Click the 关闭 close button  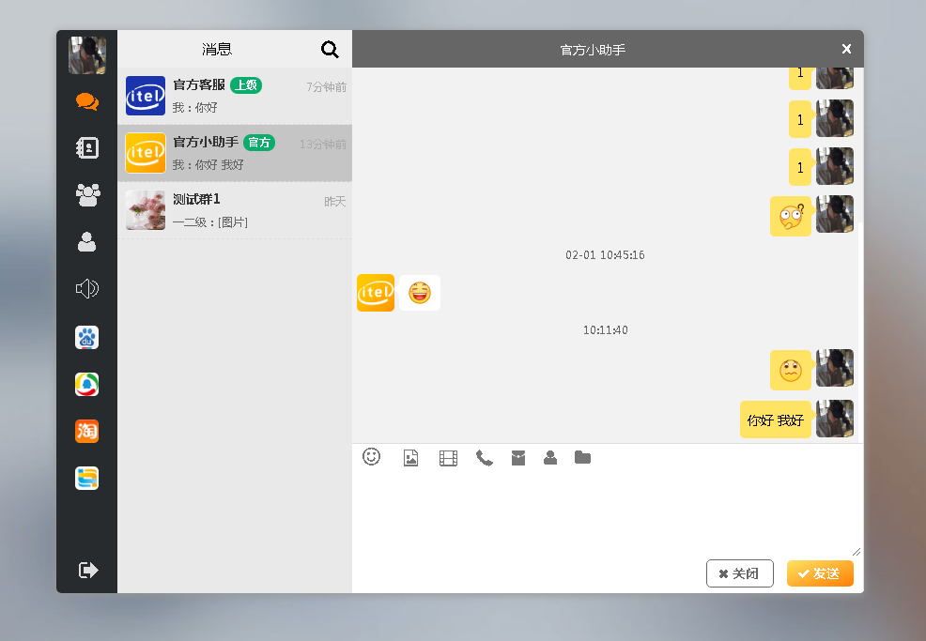[x=739, y=573]
